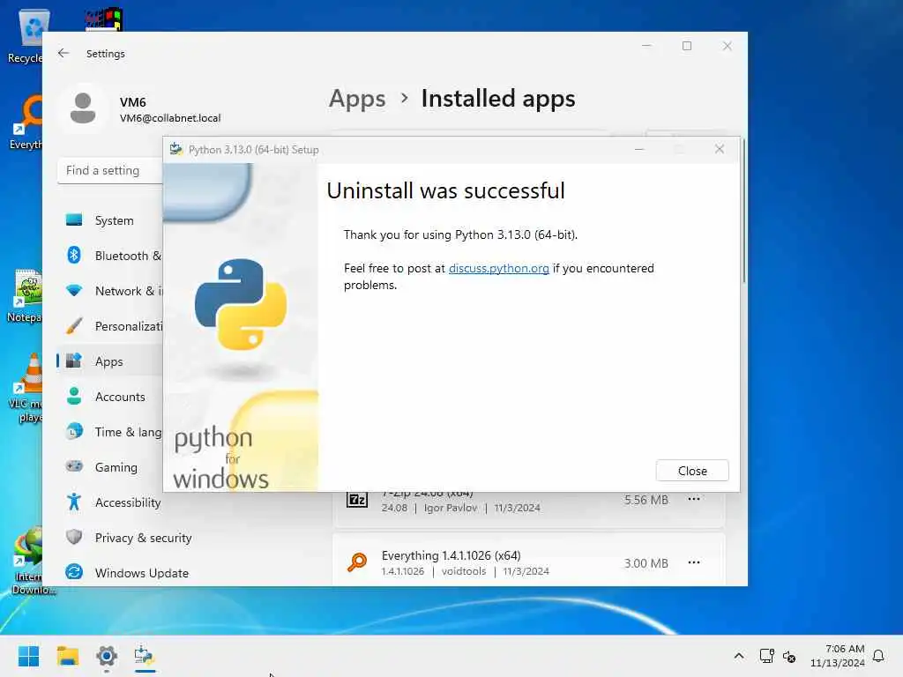903x677 pixels.
Task: Click the Accounts person icon in sidebar
Action: pos(74,396)
